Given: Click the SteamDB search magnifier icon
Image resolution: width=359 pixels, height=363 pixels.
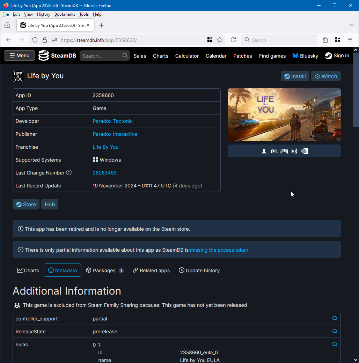Looking at the screenshot, I should [125, 55].
